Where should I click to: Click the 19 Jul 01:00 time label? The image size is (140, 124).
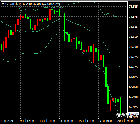coord(106,121)
